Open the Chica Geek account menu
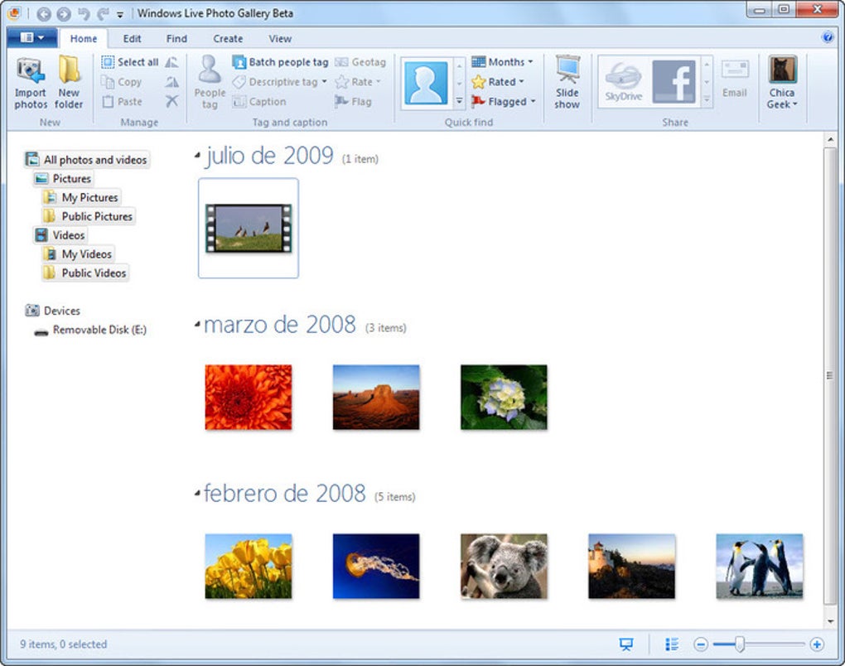This screenshot has width=845, height=666. [782, 83]
